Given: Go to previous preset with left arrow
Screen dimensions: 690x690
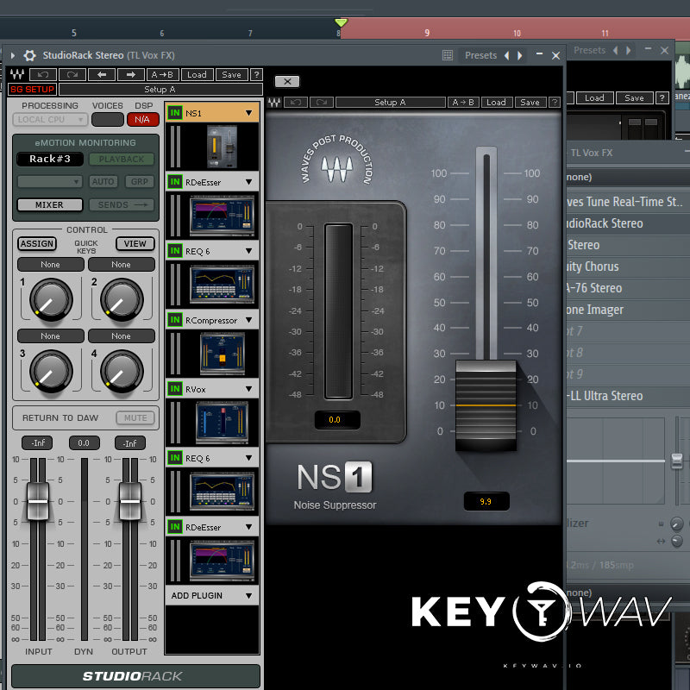Looking at the screenshot, I should pyautogui.click(x=102, y=75).
